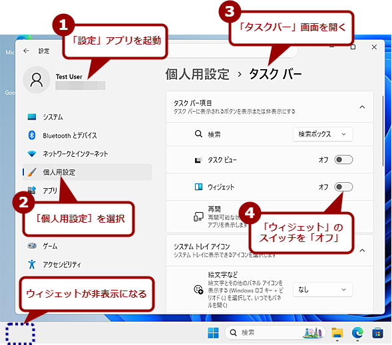392x345 pixels.
Task: Collapse the システム トレイ アイコン section
Action: tap(362, 250)
